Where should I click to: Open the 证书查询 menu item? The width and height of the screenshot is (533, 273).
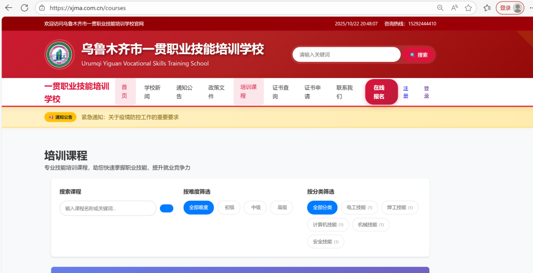click(281, 92)
